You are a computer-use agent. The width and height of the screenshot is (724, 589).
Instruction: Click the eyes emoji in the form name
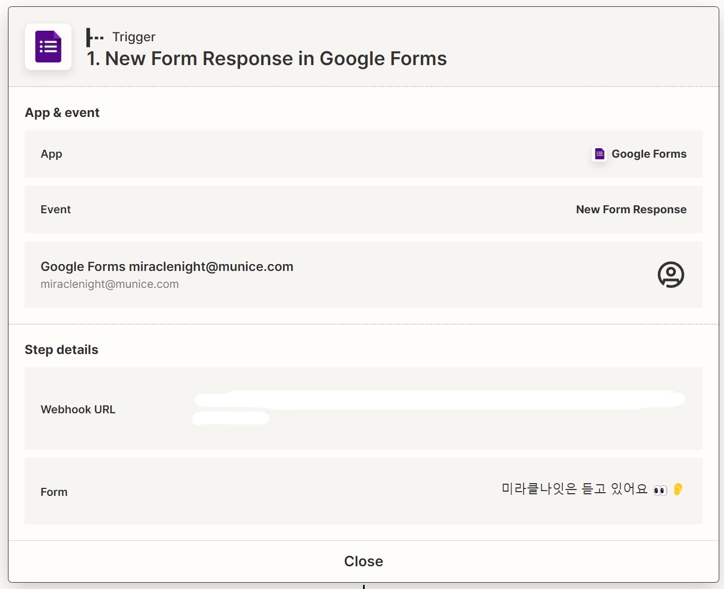pos(659,490)
